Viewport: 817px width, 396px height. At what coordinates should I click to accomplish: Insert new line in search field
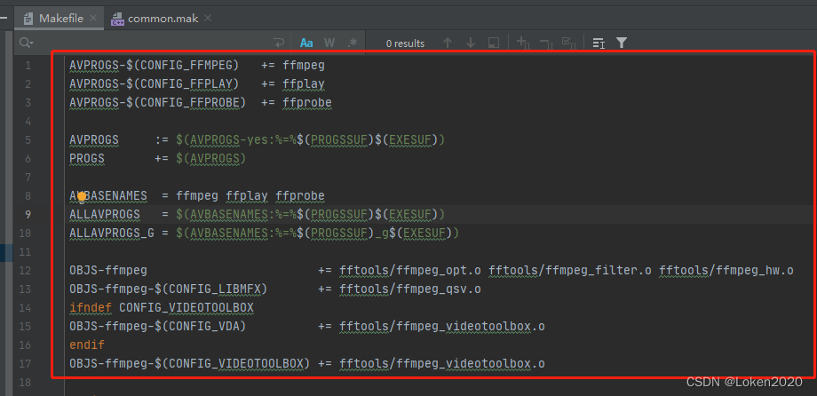279,44
